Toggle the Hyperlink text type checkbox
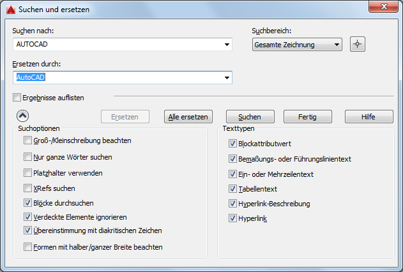The image size is (403, 272). pos(232,218)
